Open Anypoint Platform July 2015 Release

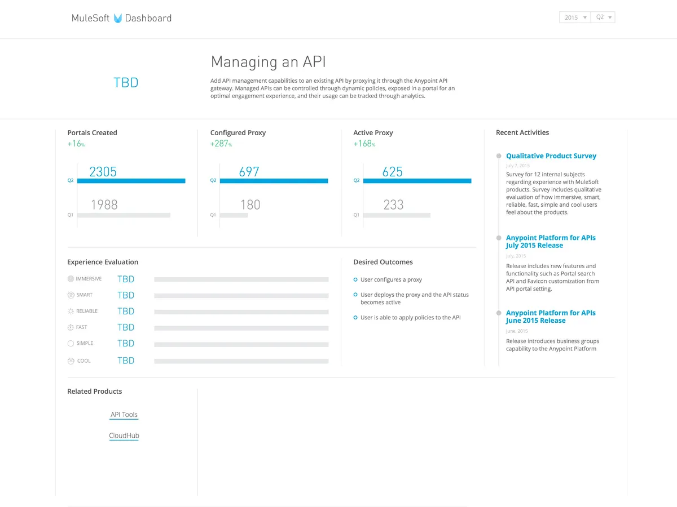(551, 242)
